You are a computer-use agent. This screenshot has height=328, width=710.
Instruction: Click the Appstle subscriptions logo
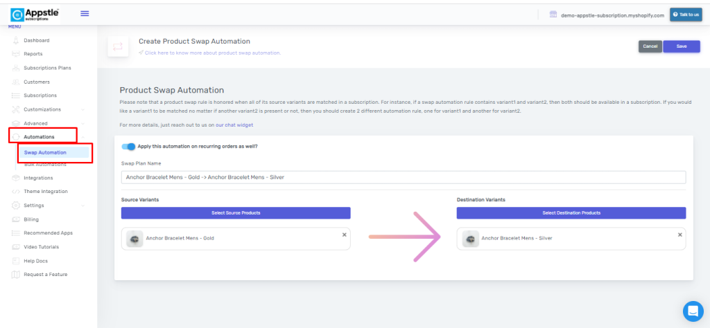(x=35, y=15)
